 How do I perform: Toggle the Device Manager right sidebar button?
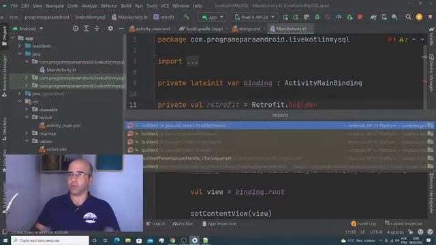[431, 73]
